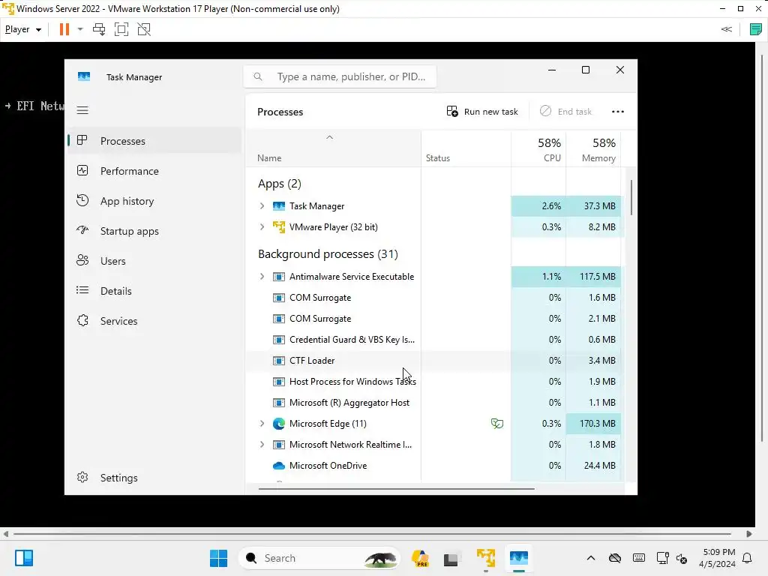Image resolution: width=768 pixels, height=576 pixels.
Task: Select the Microsoft OneDrive process
Action: point(433,466)
